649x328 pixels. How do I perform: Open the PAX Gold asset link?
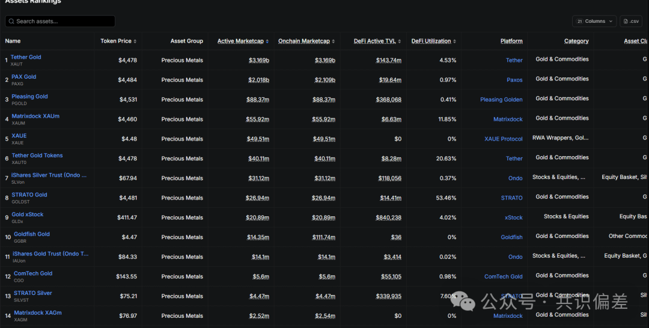point(23,76)
